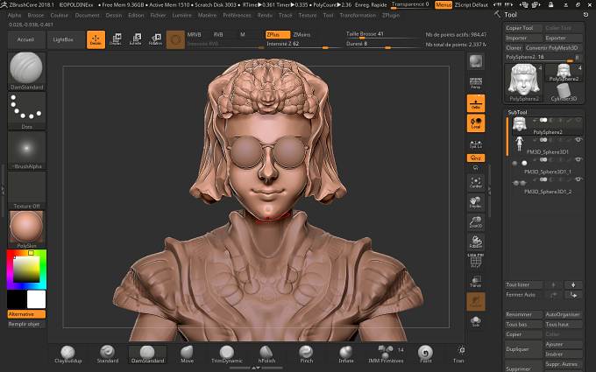Open the PolySkin material picker
596x372 pixels.
click(26, 229)
